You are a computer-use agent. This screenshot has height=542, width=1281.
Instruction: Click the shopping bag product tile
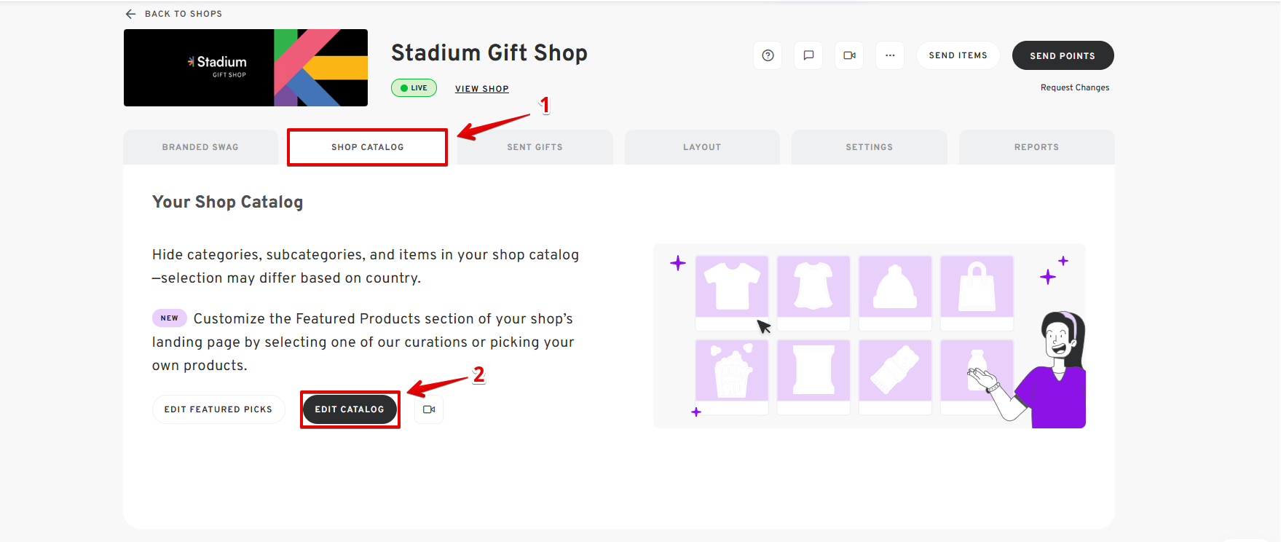976,286
